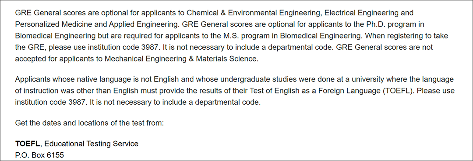473x161 pixels.
Task: Click 'Personalized Medicine and Applied Engineering' text
Action: (x=95, y=24)
